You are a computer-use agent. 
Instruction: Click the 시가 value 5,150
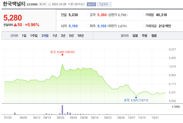(x=73, y=26)
